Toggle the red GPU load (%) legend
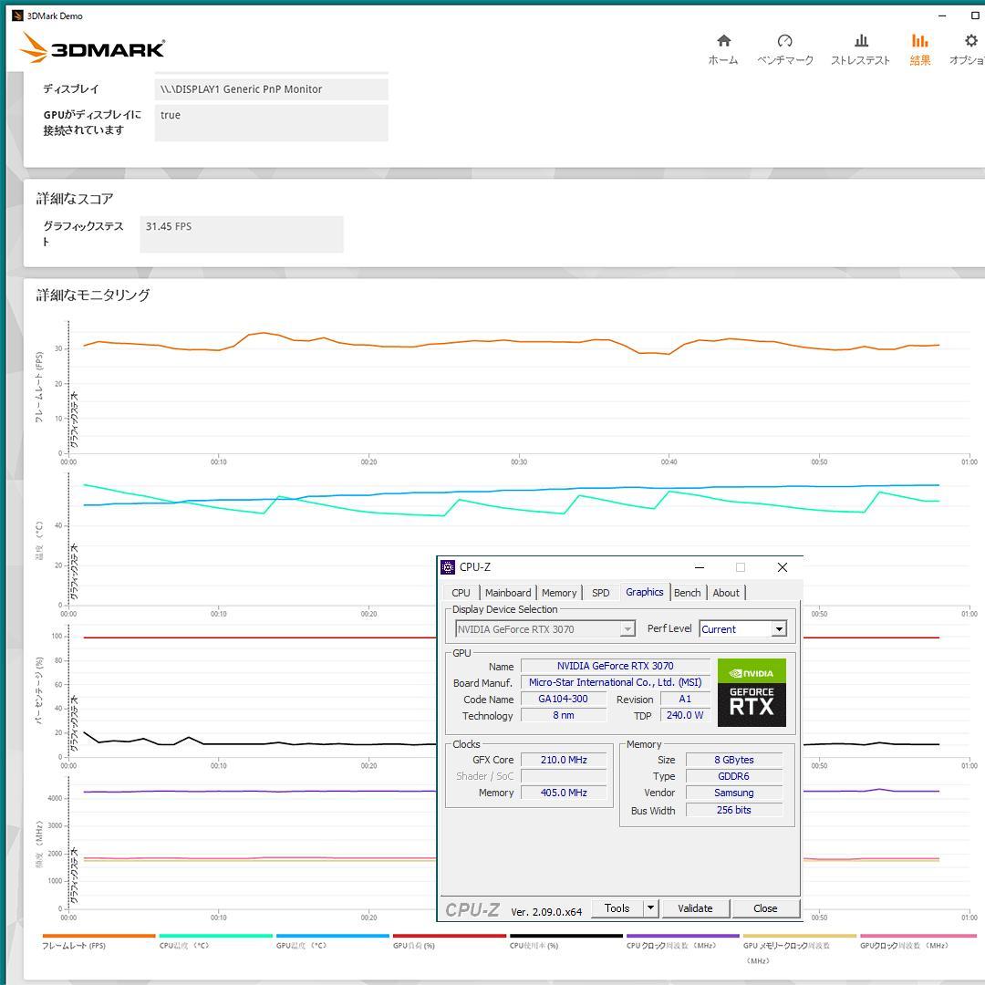Screen dimensions: 985x985 (x=449, y=940)
